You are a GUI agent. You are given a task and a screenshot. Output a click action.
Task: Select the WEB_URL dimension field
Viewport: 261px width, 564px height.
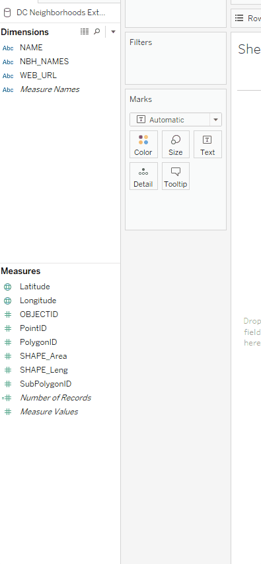click(38, 75)
